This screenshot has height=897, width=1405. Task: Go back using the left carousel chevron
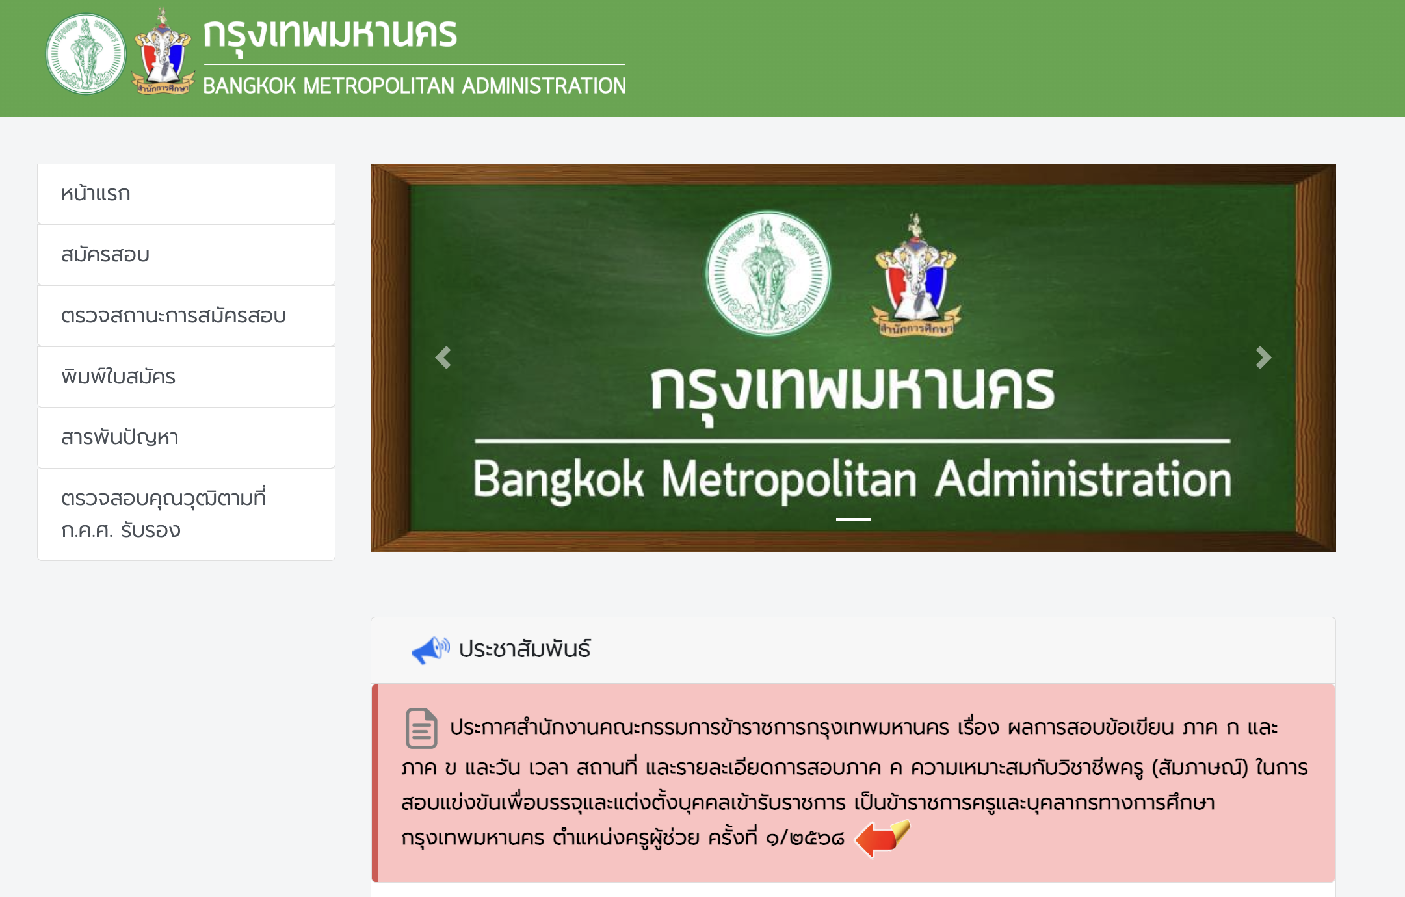pyautogui.click(x=443, y=357)
